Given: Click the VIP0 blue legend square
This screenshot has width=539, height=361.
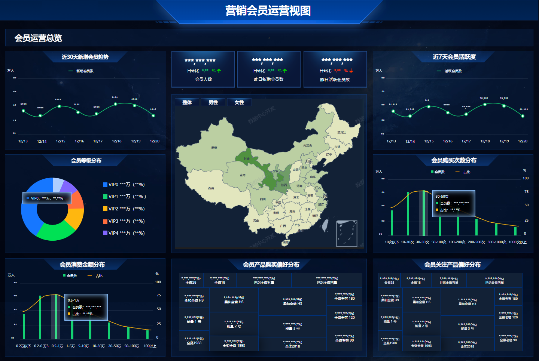Looking at the screenshot, I should (x=105, y=185).
